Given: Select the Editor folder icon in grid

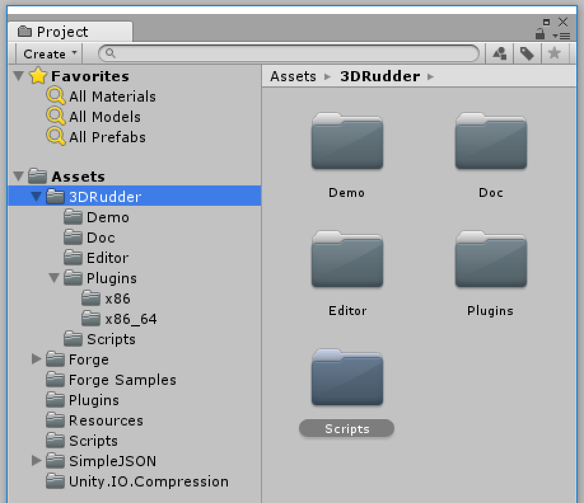Looking at the screenshot, I should [347, 260].
